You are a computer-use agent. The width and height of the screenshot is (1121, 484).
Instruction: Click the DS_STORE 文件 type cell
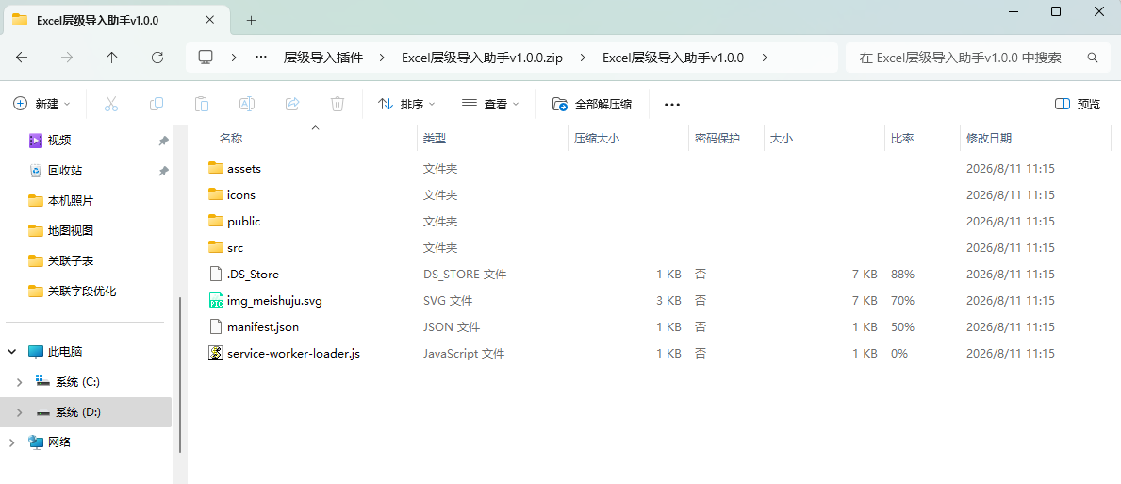coord(465,274)
